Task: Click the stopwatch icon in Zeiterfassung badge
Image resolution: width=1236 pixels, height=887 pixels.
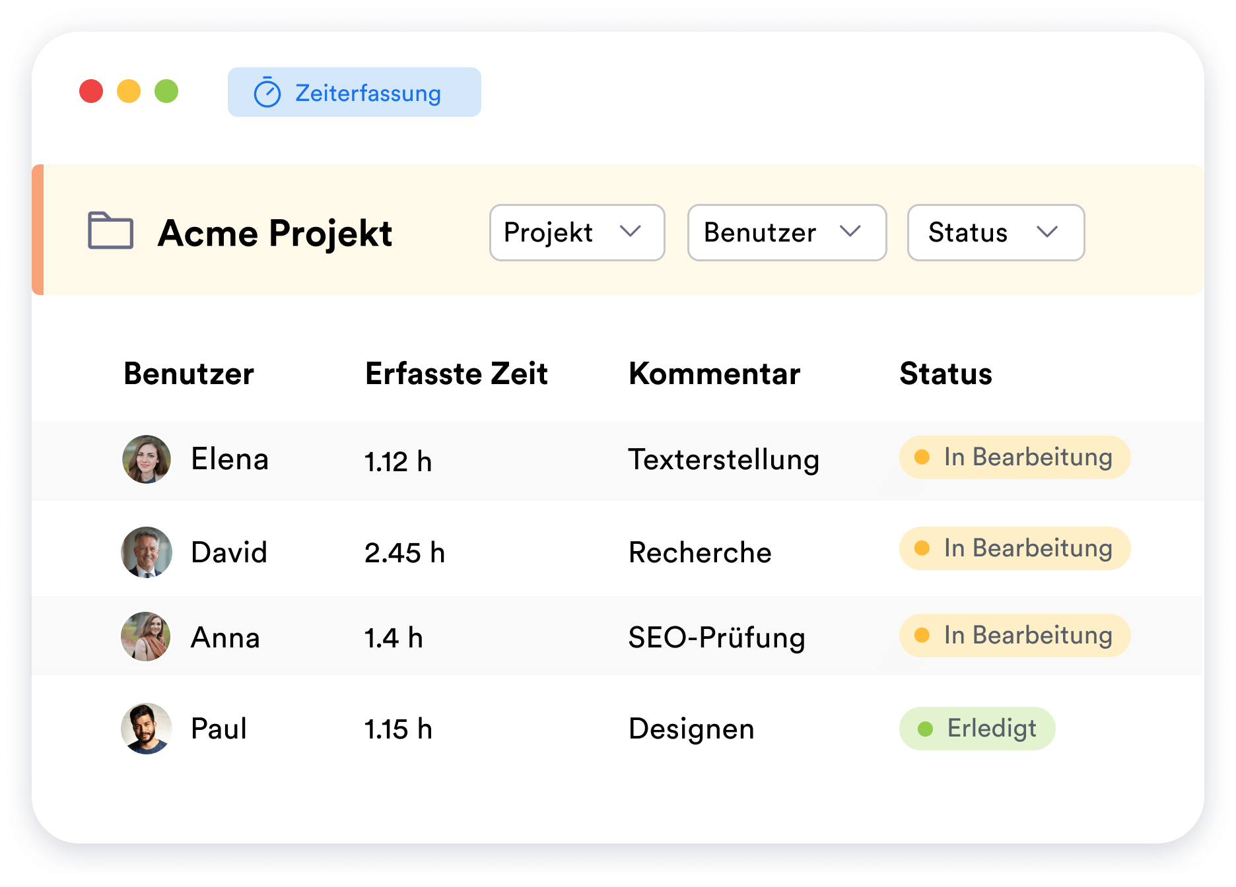Action: click(266, 92)
